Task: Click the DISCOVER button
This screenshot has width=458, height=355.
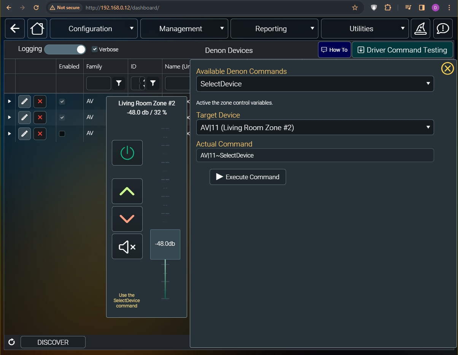Action: (x=53, y=342)
